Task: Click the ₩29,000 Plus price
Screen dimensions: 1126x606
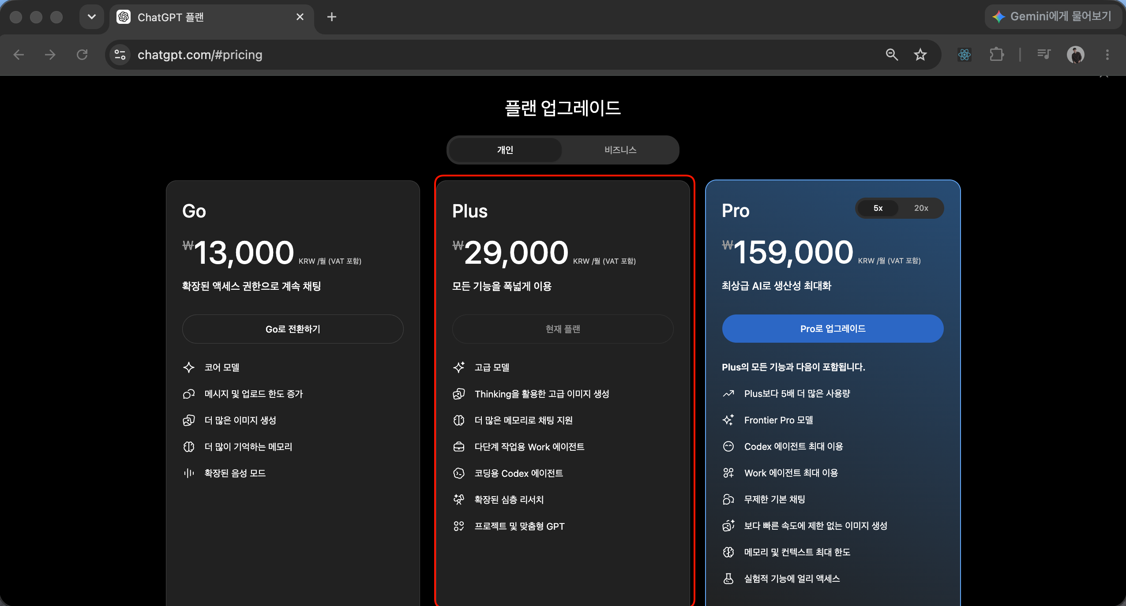Action: click(x=510, y=252)
